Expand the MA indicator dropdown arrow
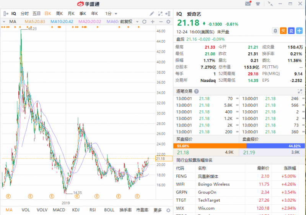 (x=4, y=22)
